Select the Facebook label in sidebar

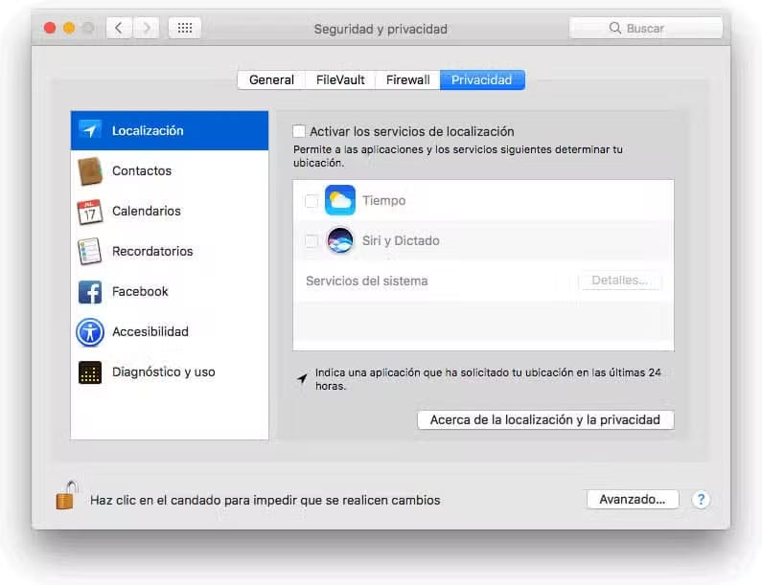pyautogui.click(x=140, y=291)
